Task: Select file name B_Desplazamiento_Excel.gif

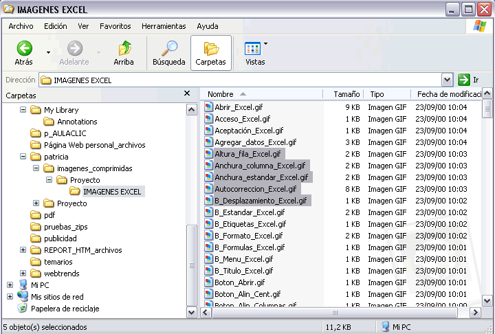Action: 261,201
